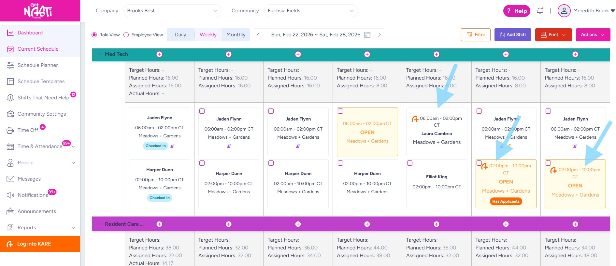Go to previous week arrow
The width and height of the screenshot is (616, 266).
coord(258,35)
